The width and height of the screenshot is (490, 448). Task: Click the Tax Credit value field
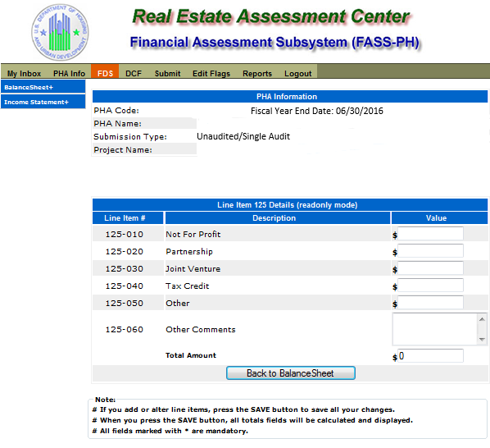(x=430, y=285)
